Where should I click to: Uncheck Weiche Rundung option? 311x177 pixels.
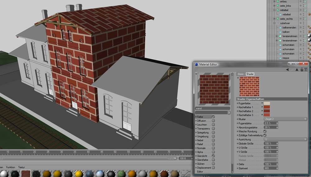[265, 131]
